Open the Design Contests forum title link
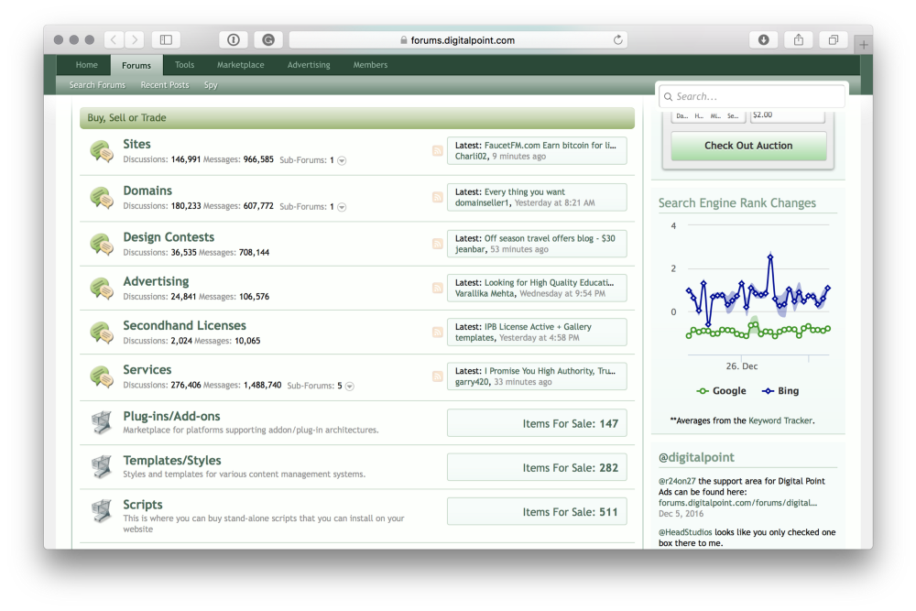Image resolution: width=916 pixels, height=611 pixels. click(x=169, y=237)
